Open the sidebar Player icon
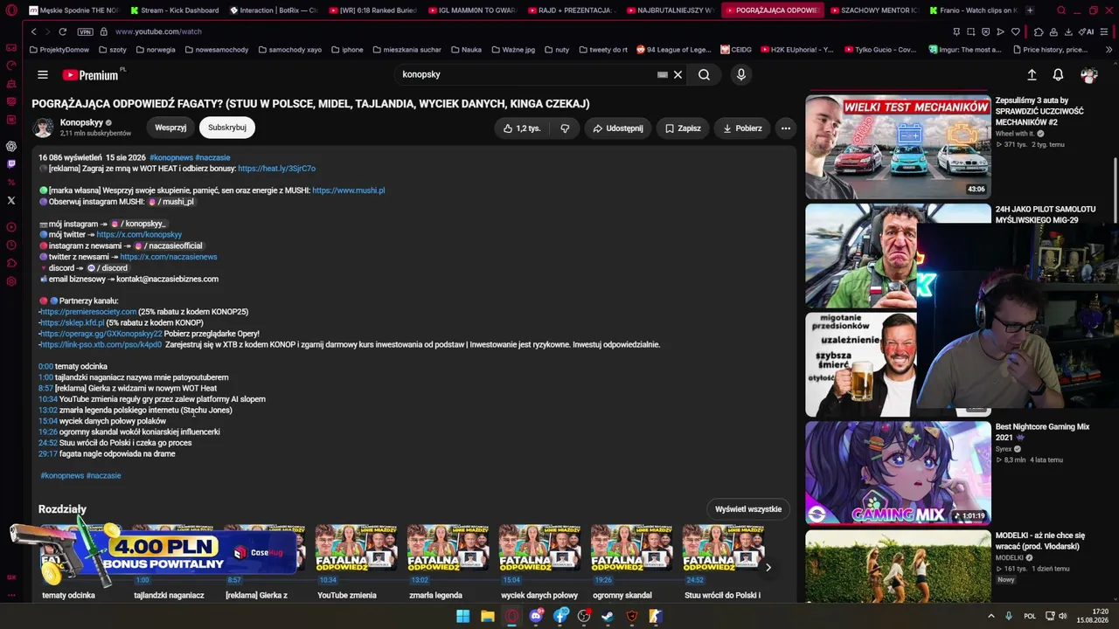Screen dimensions: 1119x629 pyautogui.click(x=10, y=227)
